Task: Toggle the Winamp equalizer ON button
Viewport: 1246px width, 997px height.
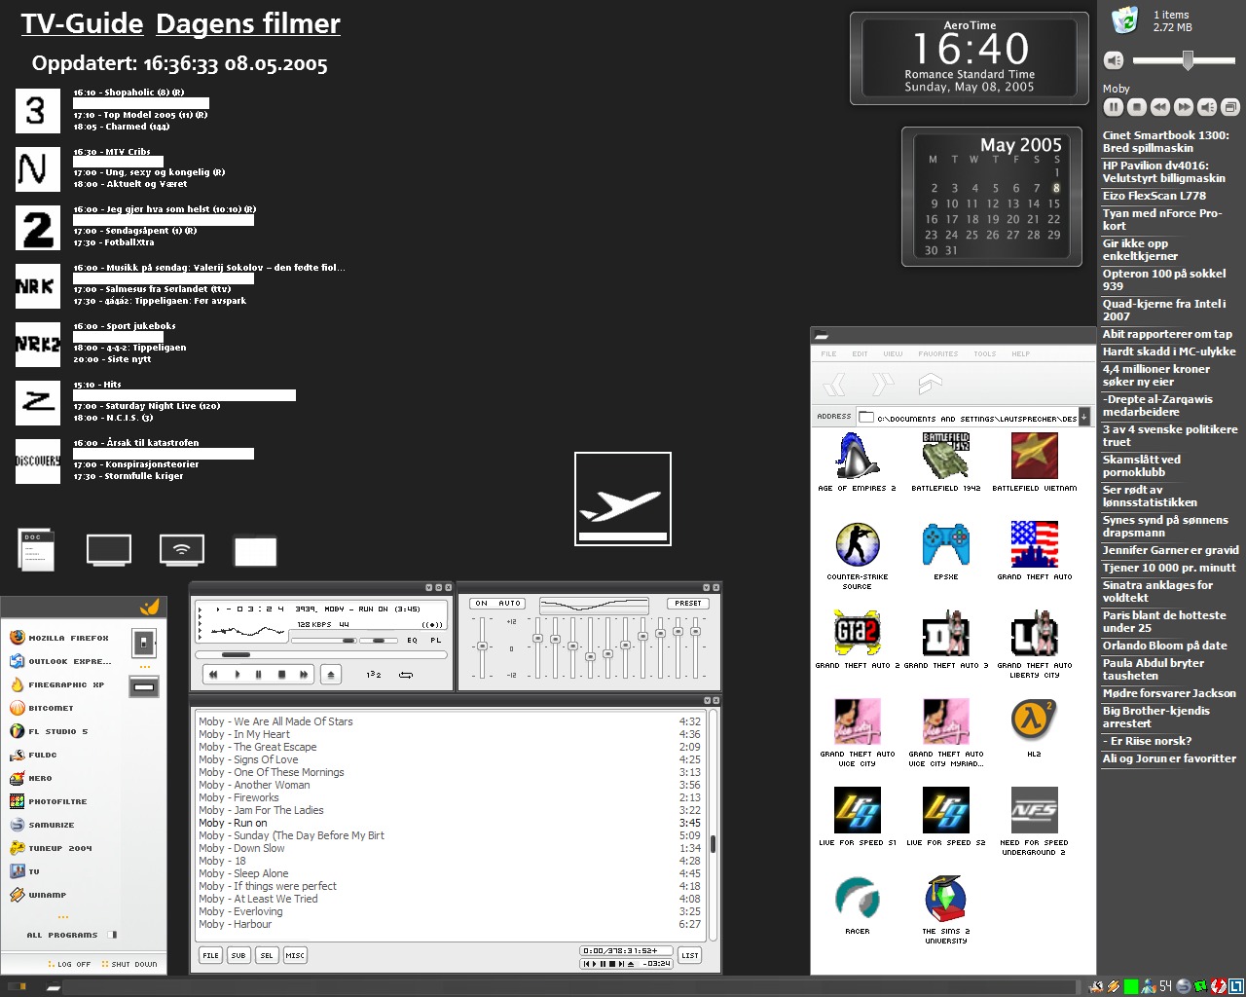Action: coord(482,604)
